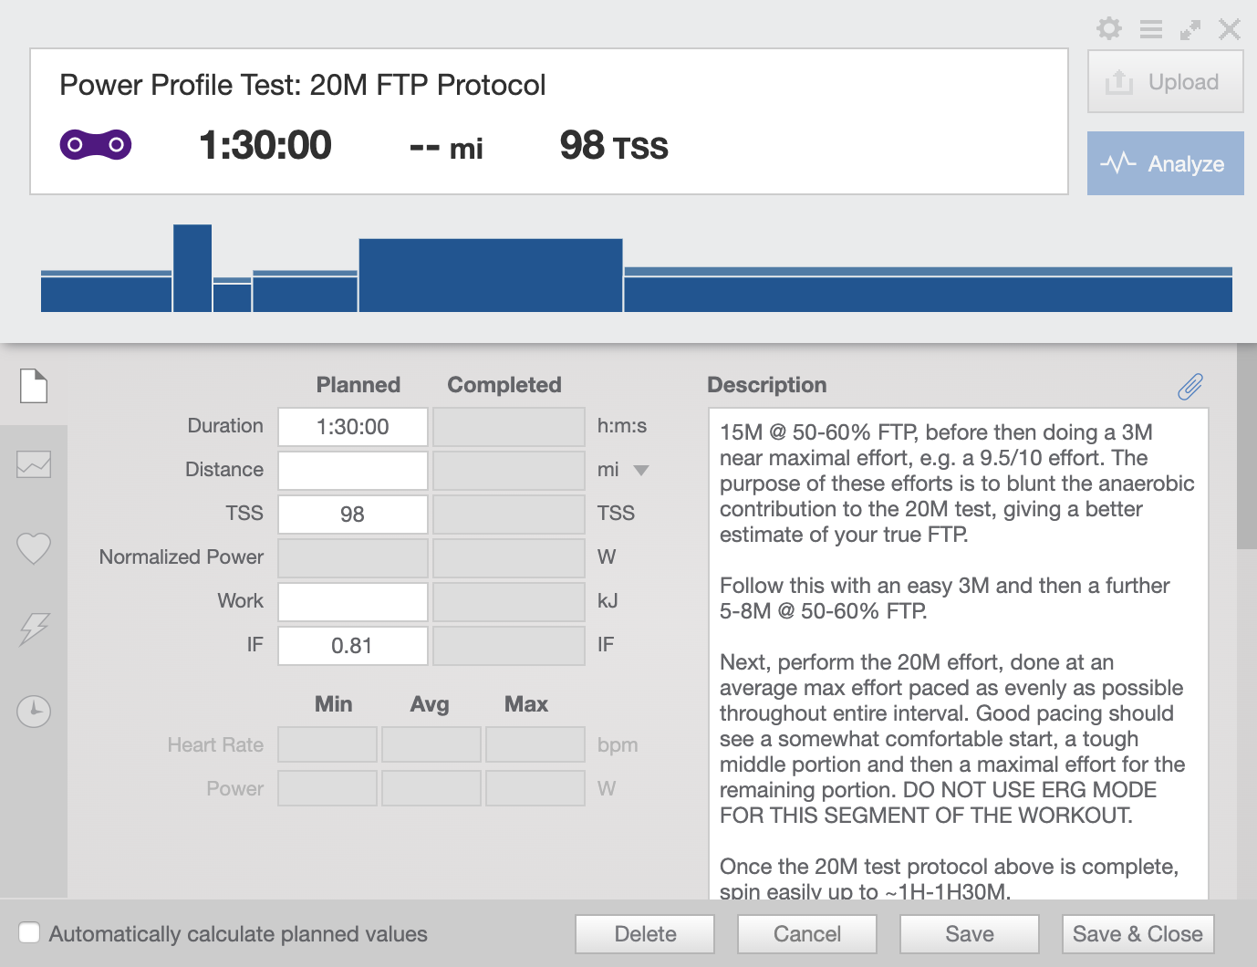Open the heart rate sidebar icon
Image resolution: width=1257 pixels, height=967 pixels.
click(x=34, y=548)
